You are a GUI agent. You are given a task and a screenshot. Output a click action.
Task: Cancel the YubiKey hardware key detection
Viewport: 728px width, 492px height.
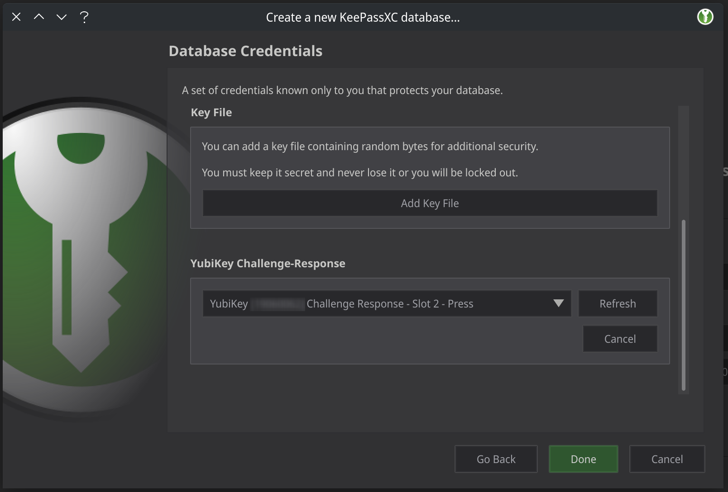[x=620, y=339]
